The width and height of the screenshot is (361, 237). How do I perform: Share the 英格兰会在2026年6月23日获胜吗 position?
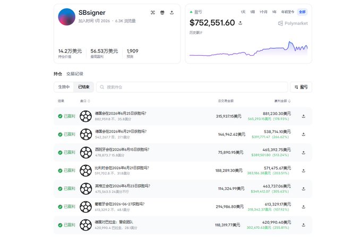point(304,189)
